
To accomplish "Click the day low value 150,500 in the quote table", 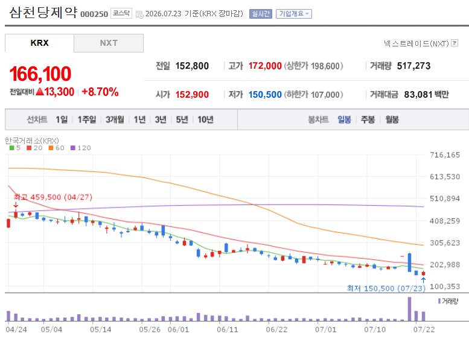I will (265, 95).
